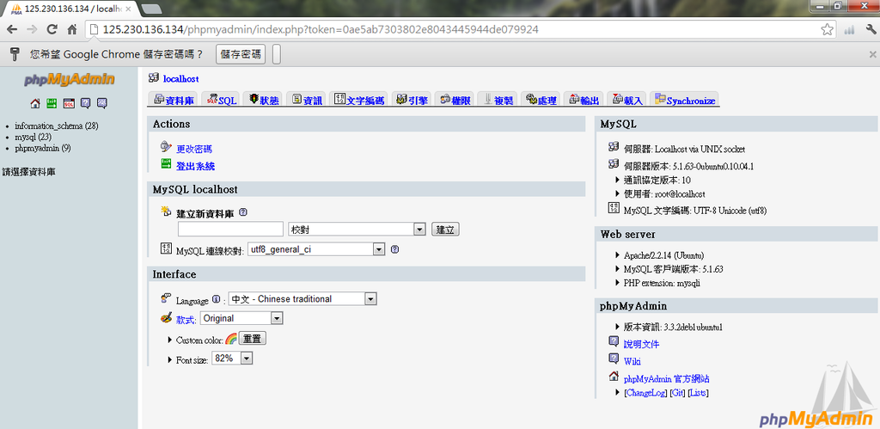Open the Lists link
This screenshot has width=880, height=429.
[699, 393]
